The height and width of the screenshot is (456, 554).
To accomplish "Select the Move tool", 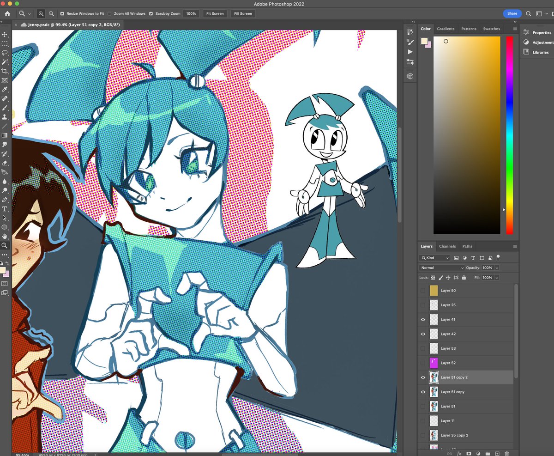I will [5, 34].
